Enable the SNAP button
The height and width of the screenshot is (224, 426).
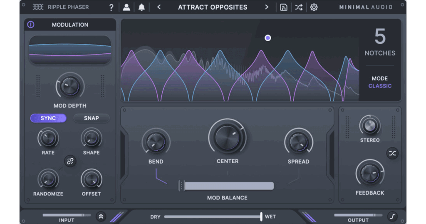[x=91, y=118]
